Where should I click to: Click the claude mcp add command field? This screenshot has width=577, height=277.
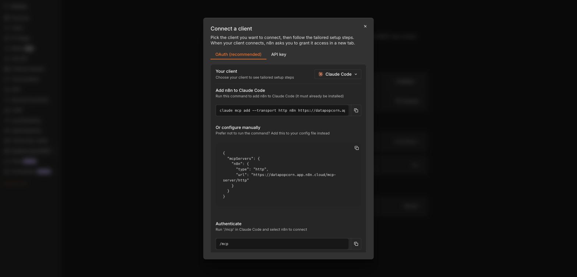(282, 111)
